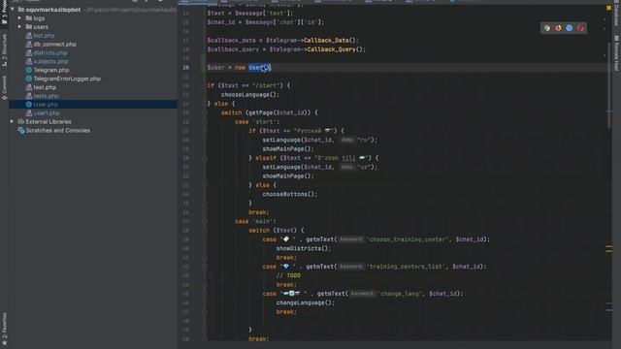Select bot.php in project tree

pos(44,36)
